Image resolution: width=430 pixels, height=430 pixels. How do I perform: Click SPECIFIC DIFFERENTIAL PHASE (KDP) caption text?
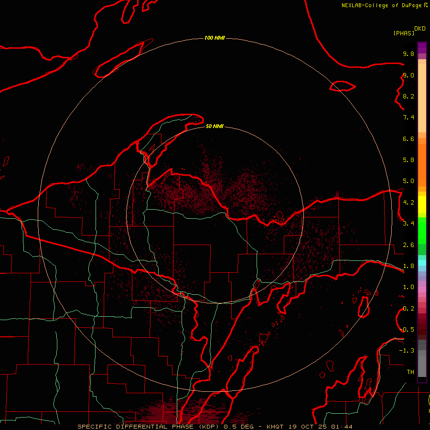pos(149,427)
